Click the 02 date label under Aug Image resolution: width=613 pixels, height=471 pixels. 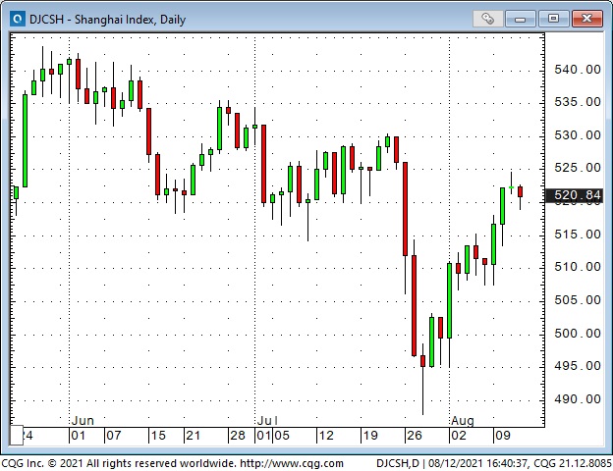[459, 436]
